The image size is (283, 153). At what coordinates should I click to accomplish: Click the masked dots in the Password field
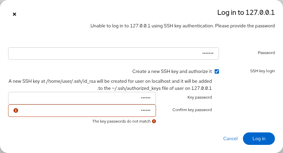point(208,53)
